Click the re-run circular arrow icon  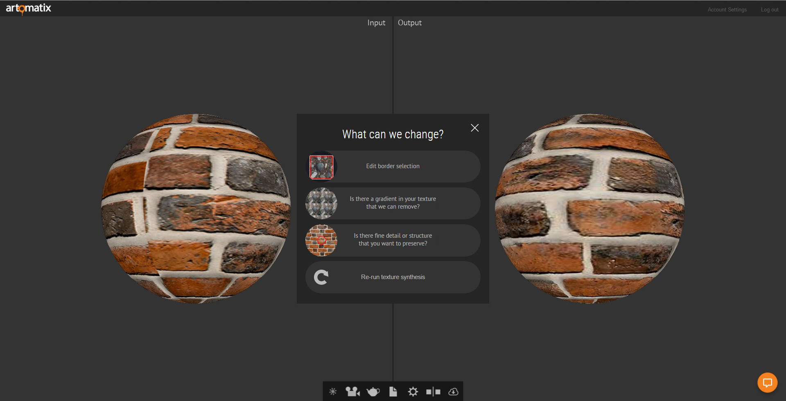[x=321, y=277]
